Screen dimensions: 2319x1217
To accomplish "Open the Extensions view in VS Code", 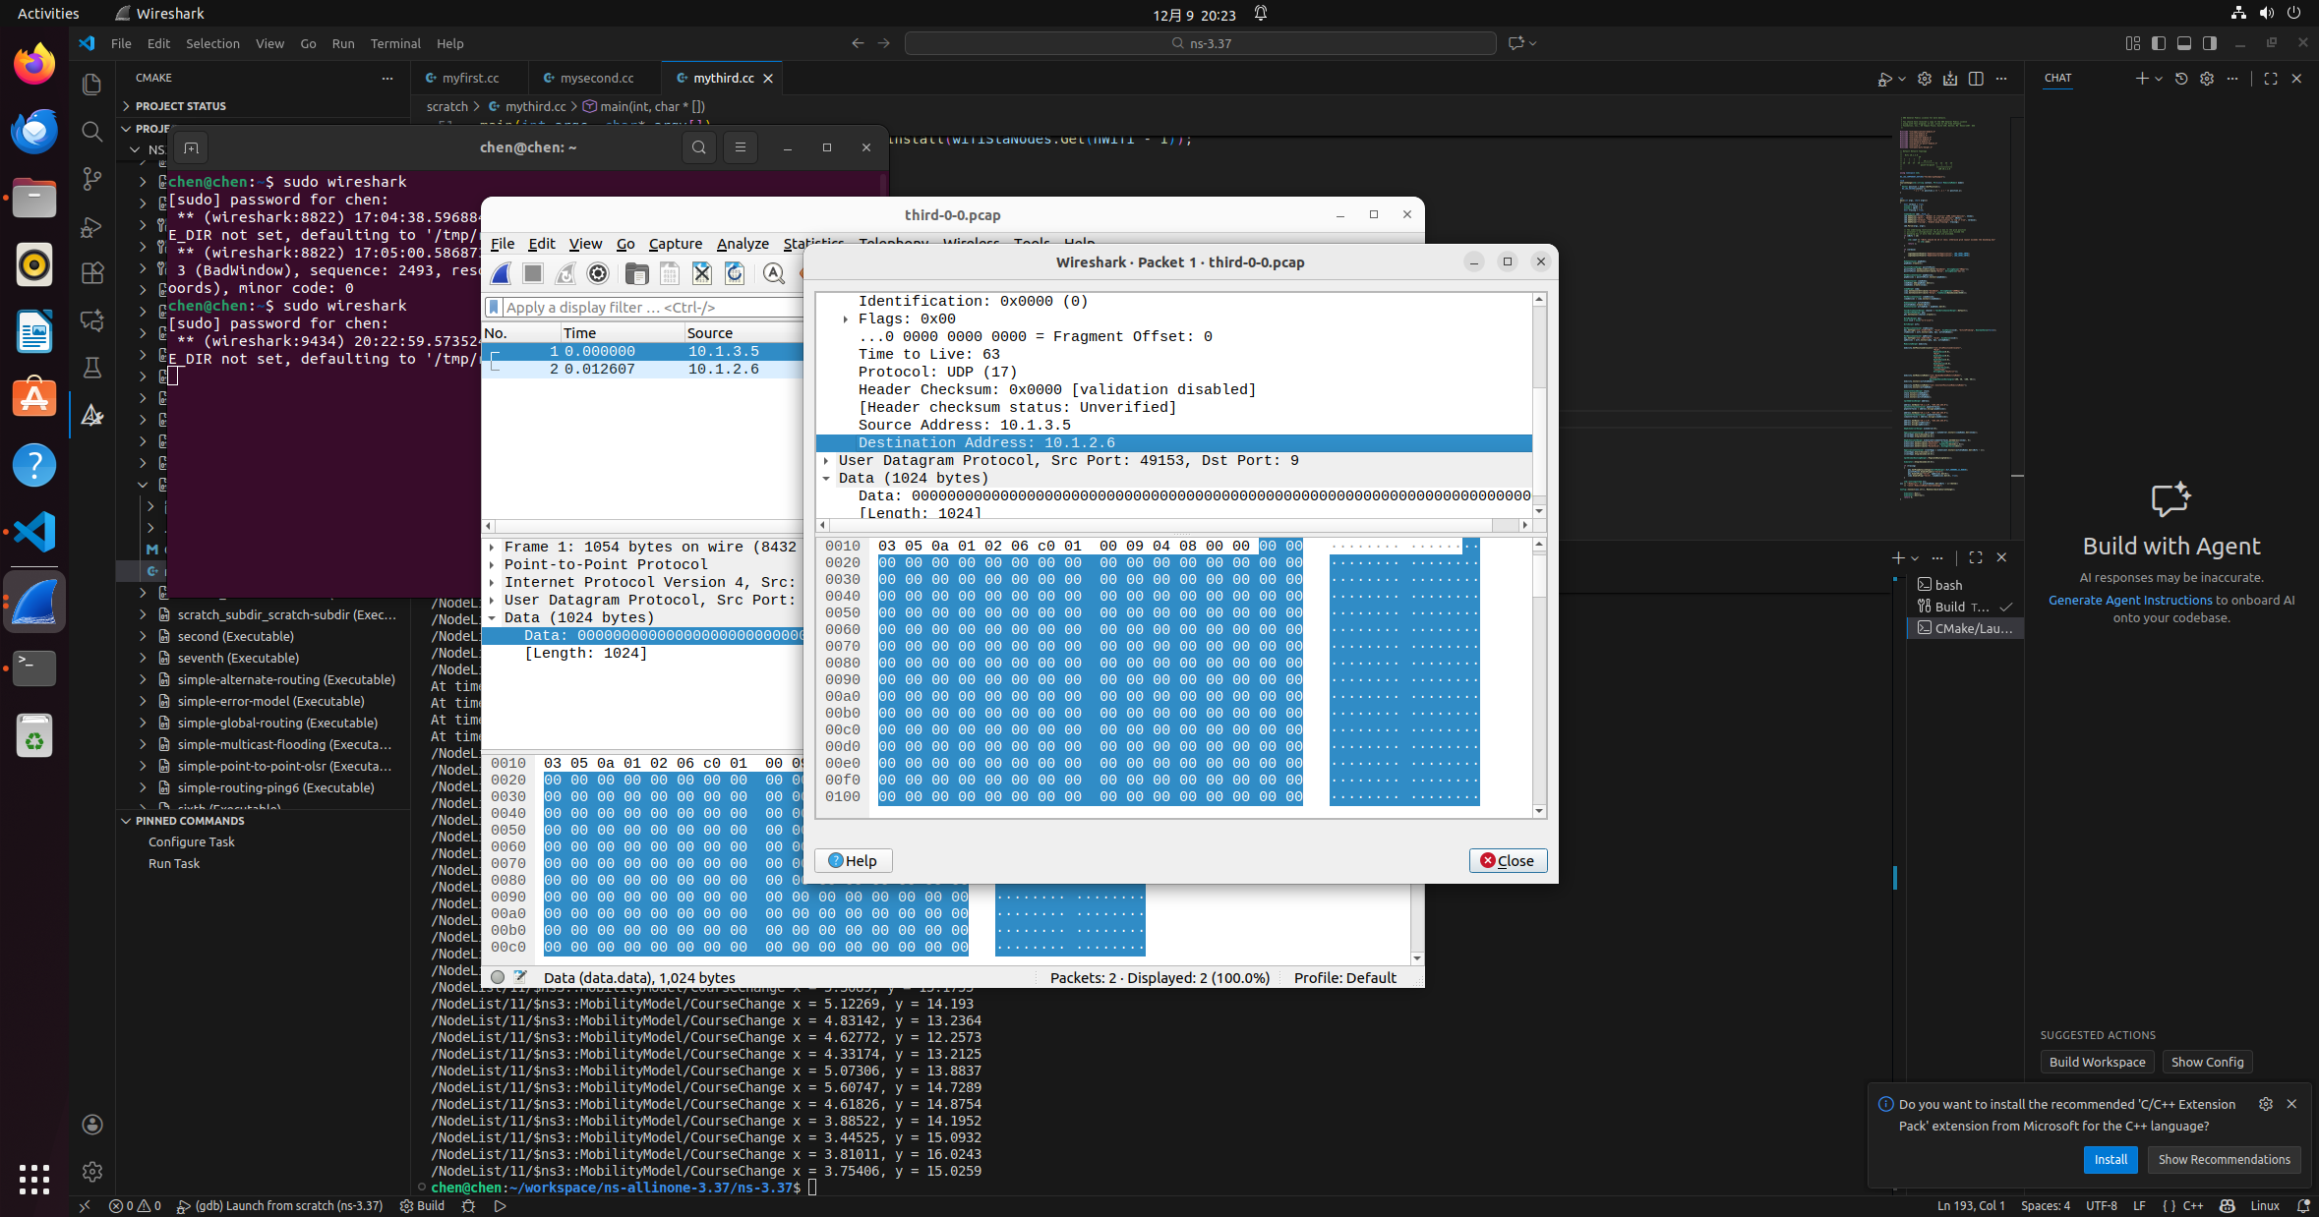I will coord(91,273).
